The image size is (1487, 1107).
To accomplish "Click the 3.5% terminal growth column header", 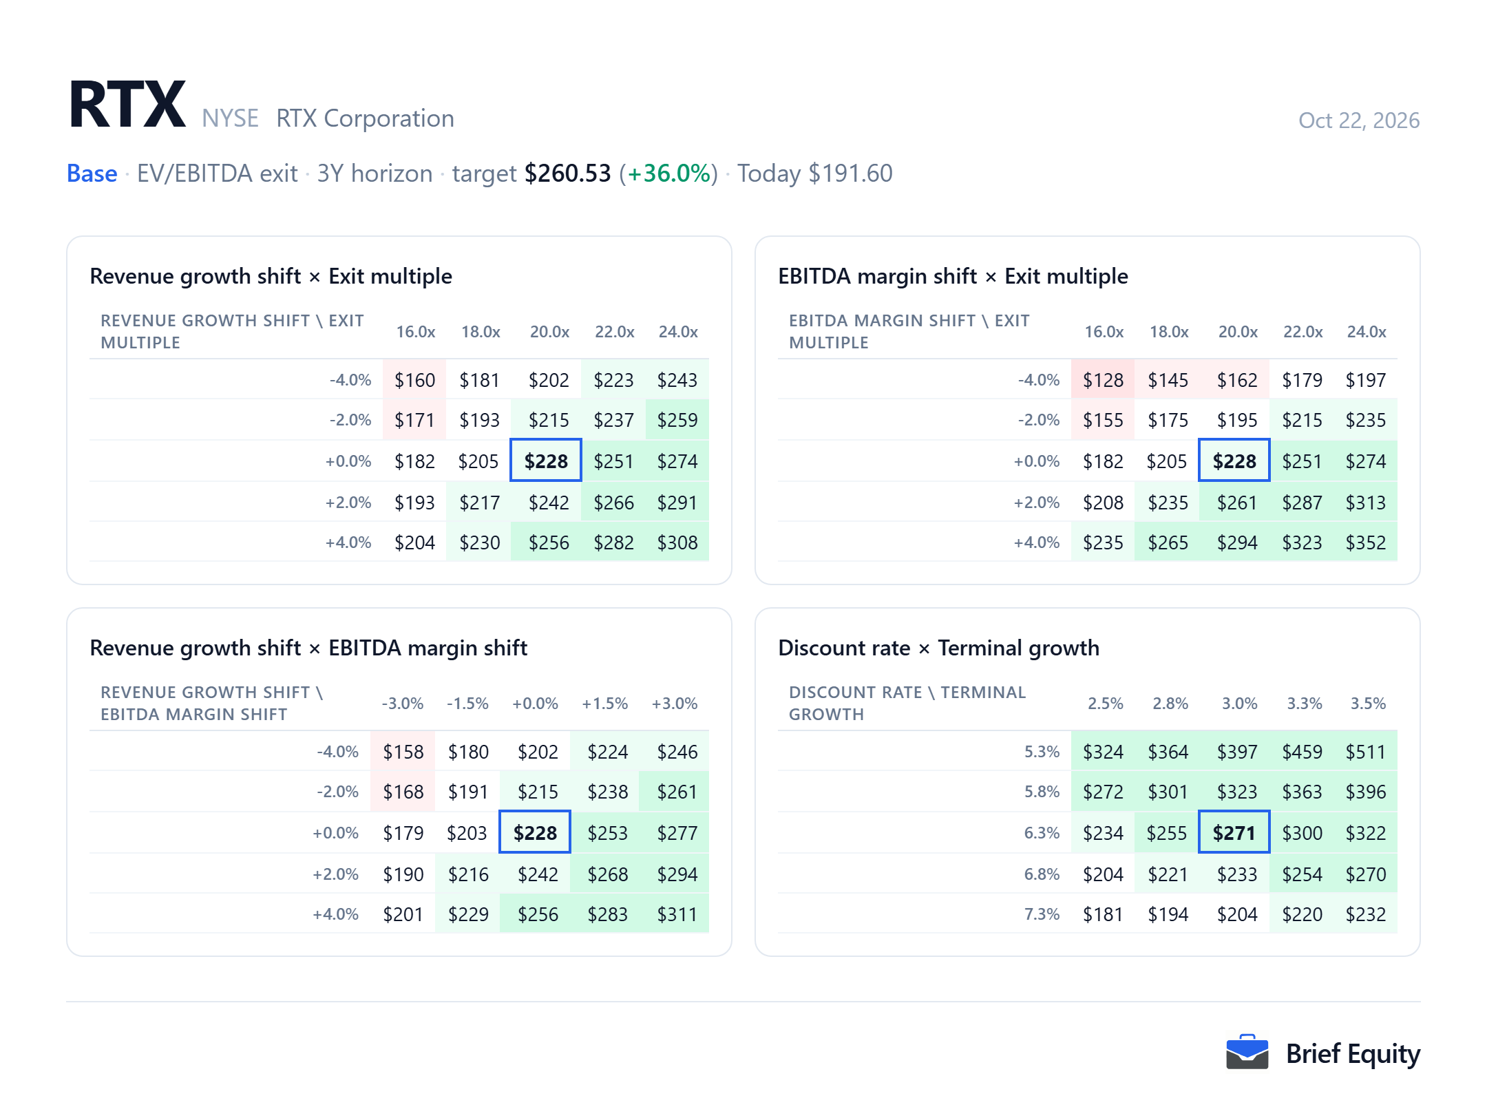I will click(1368, 704).
